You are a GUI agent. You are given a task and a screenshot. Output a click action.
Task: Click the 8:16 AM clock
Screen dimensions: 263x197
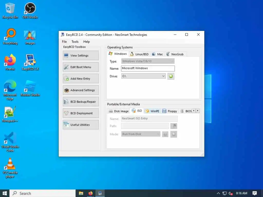click(x=241, y=193)
